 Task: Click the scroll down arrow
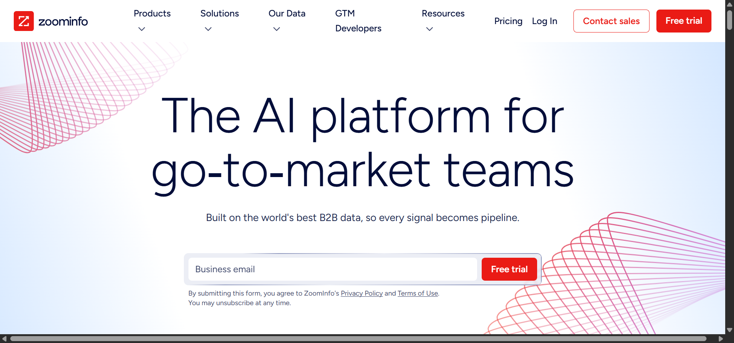click(729, 330)
